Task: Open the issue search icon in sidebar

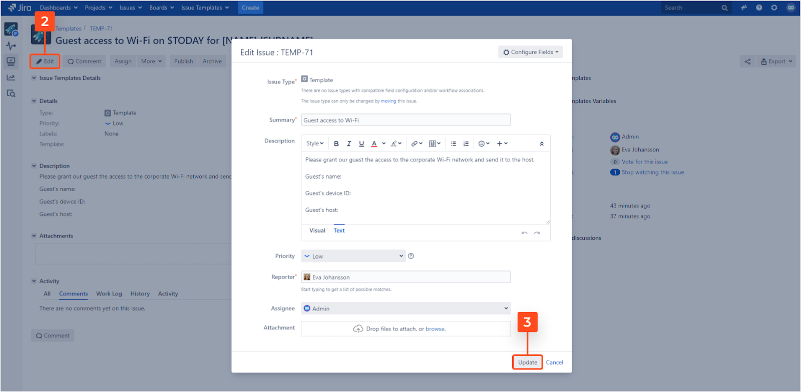Action: pos(11,93)
